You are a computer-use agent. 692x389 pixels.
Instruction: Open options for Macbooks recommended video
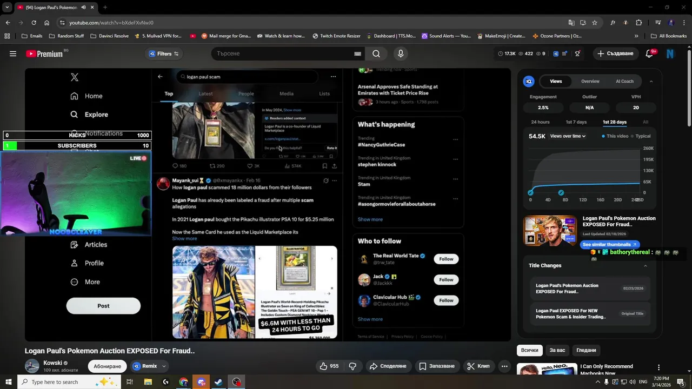[658, 367]
